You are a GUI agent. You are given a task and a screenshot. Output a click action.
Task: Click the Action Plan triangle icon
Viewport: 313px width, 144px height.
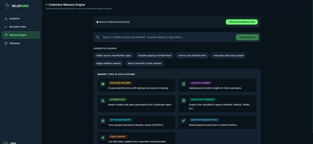[103, 101]
